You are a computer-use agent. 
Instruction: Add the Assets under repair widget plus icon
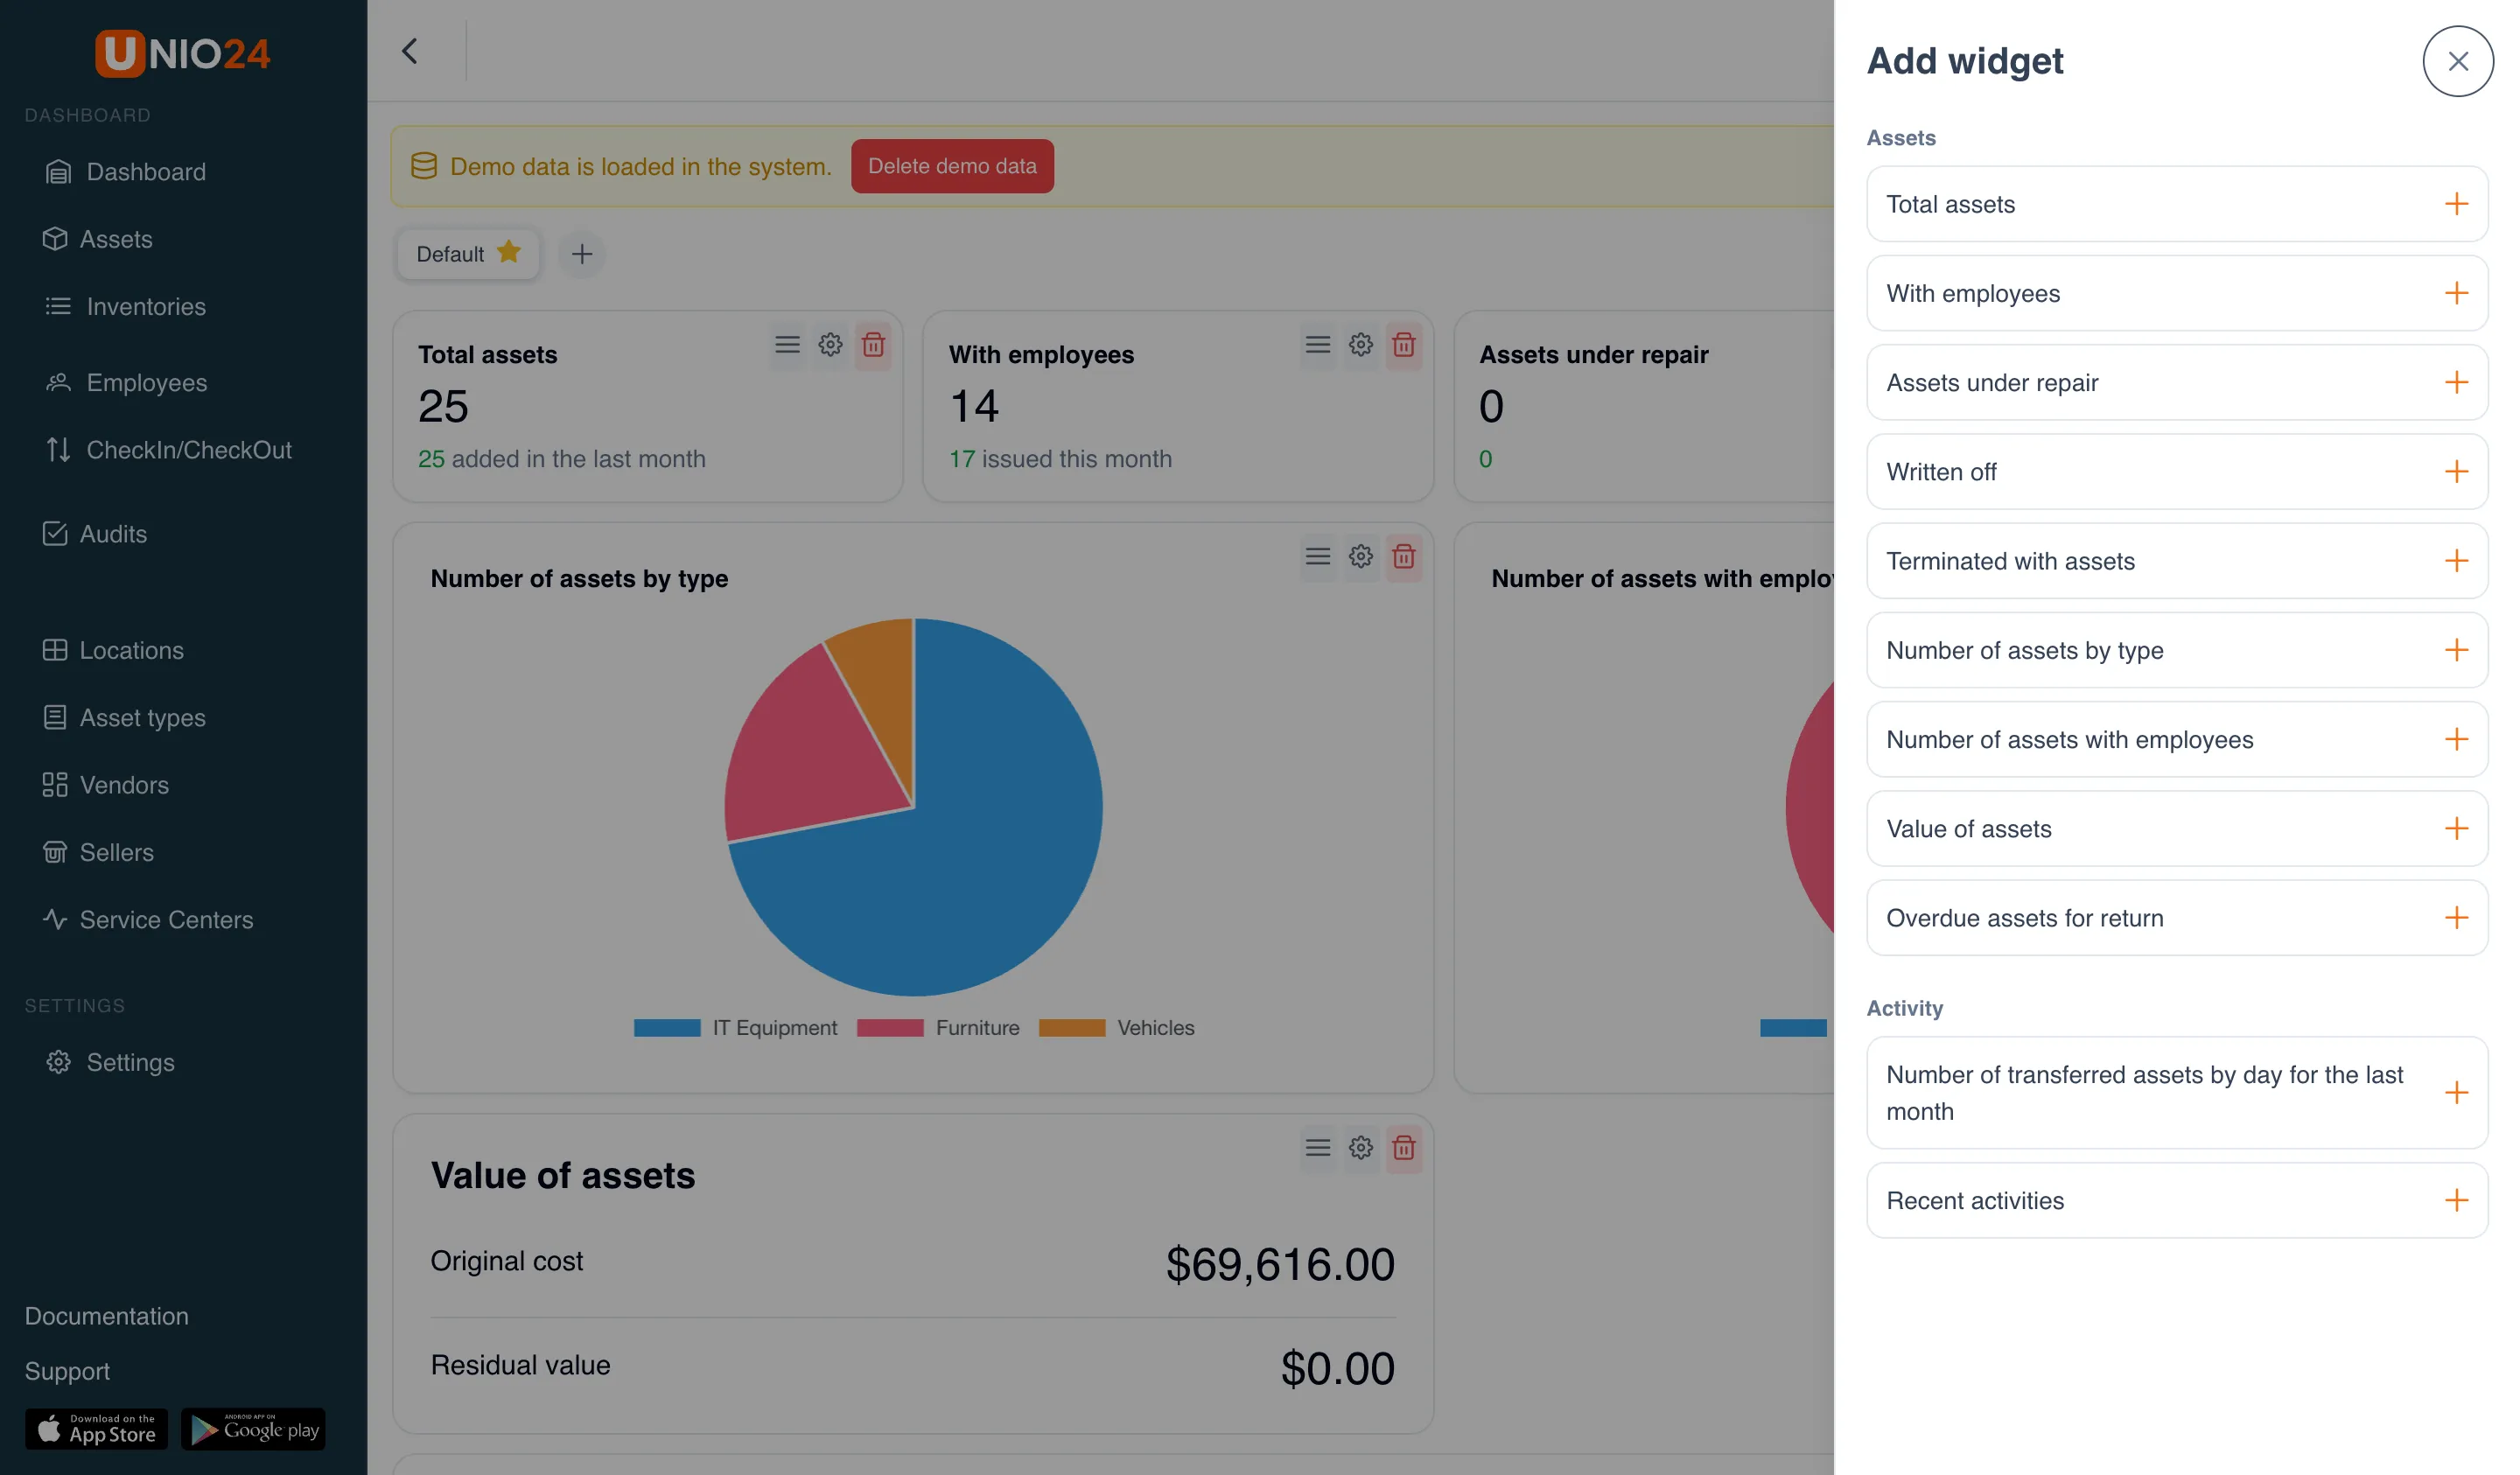pos(2456,382)
